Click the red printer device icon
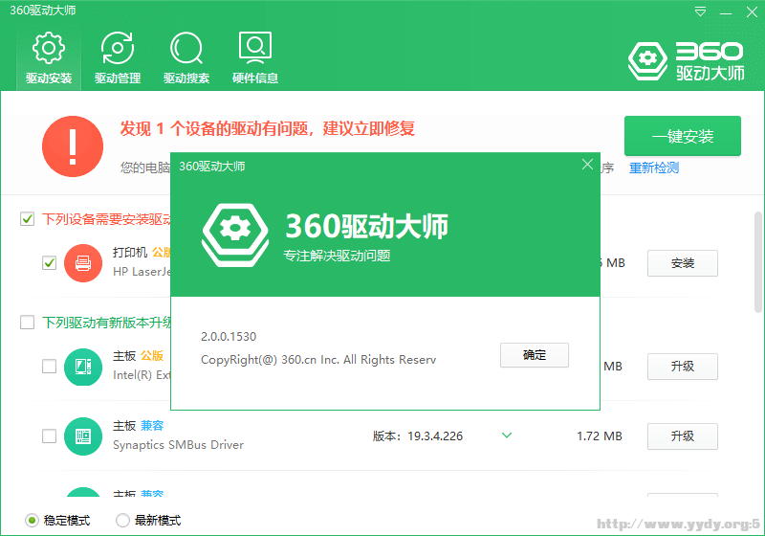The image size is (765, 536). 83,263
